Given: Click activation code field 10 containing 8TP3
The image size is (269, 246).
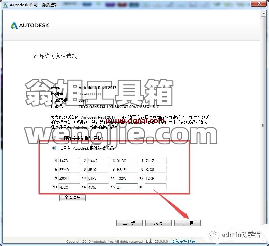Looking at the screenshot, I should (98, 178).
